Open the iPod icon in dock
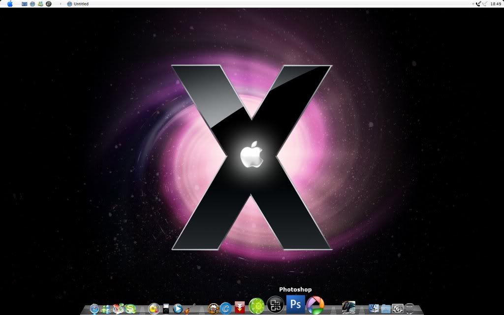This screenshot has height=315, width=504. coord(166,309)
